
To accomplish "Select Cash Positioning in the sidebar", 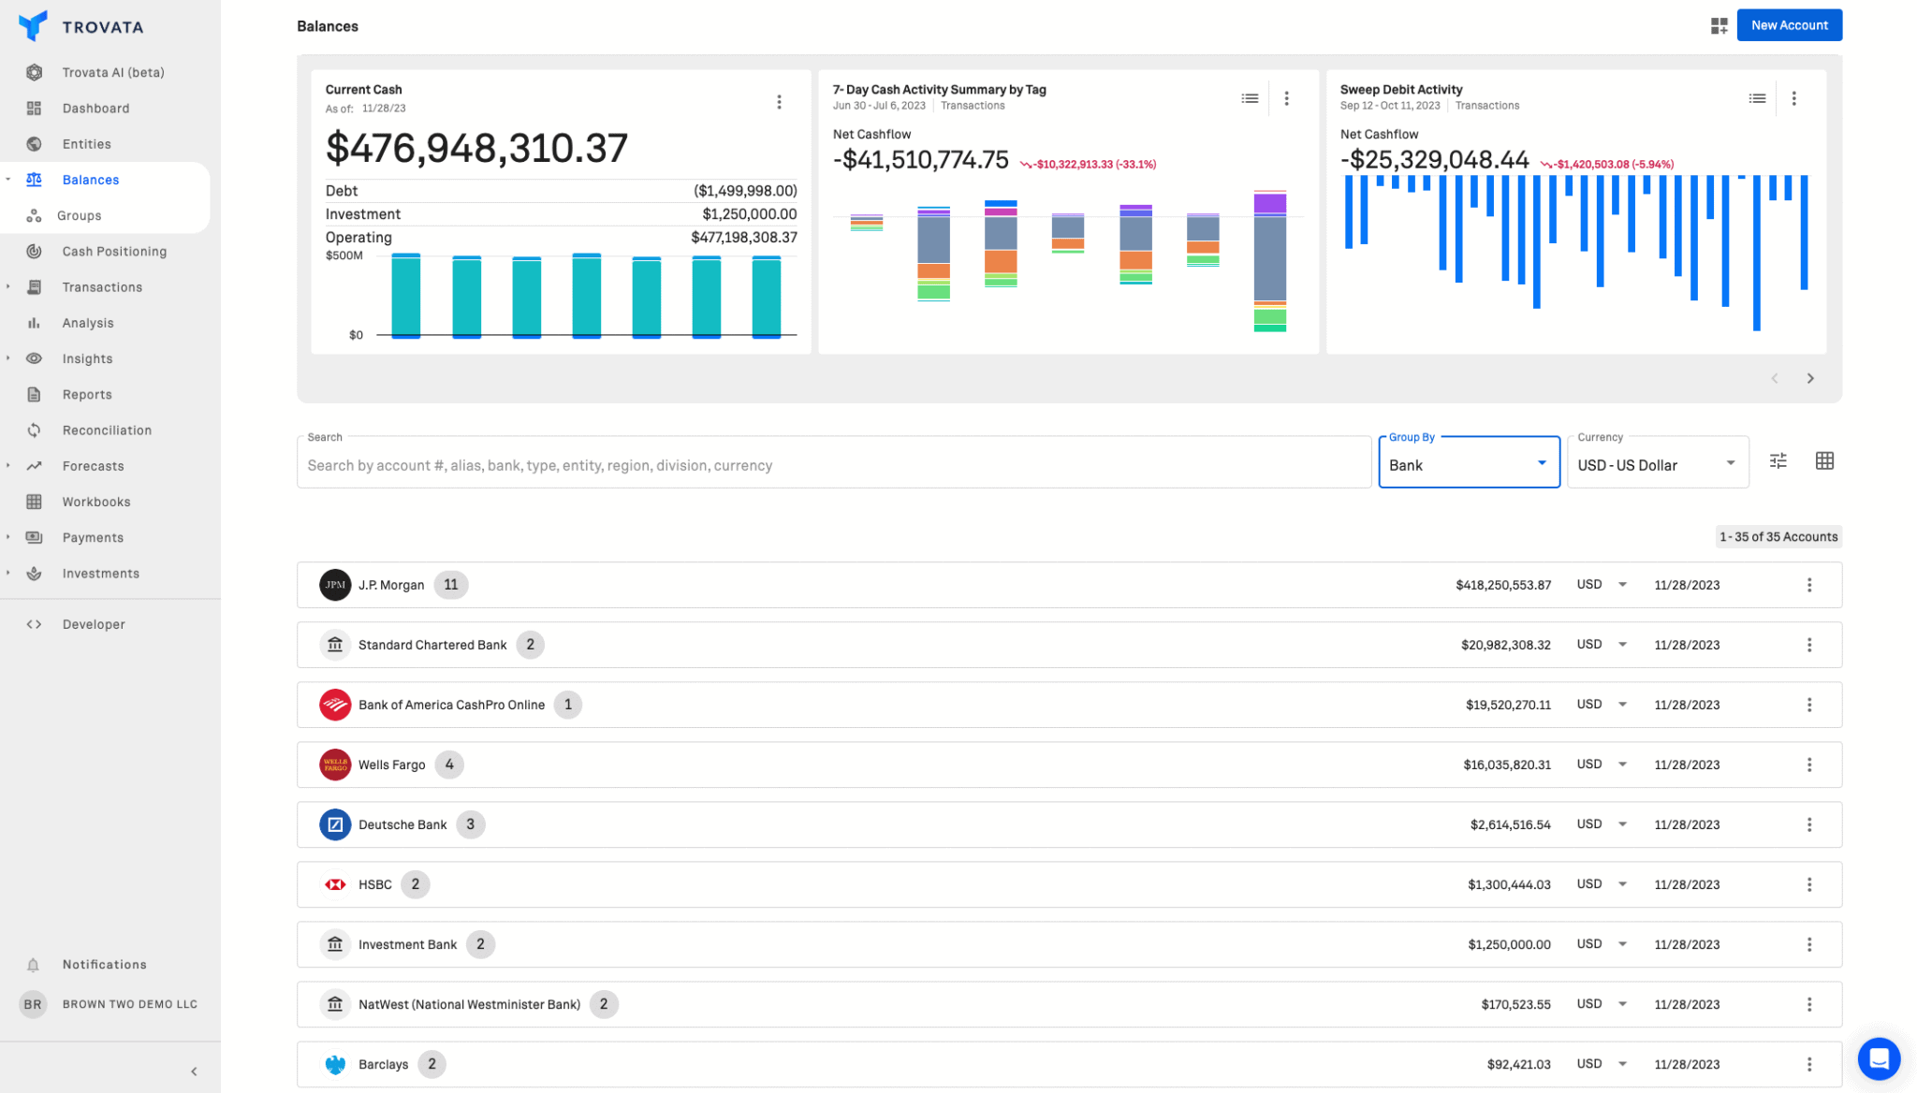I will coord(113,251).
